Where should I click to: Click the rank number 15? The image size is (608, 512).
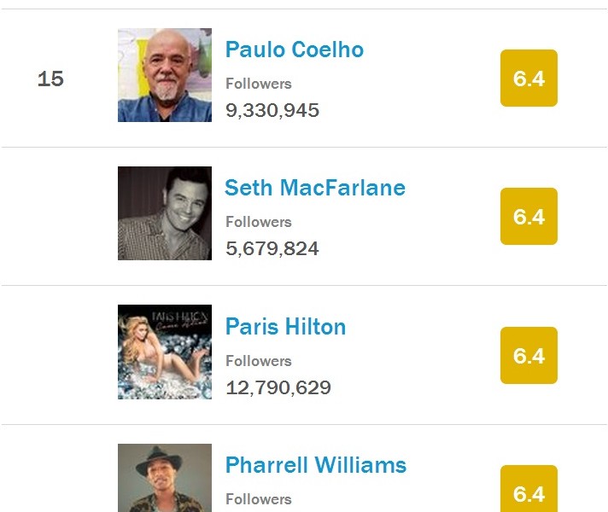tap(50, 79)
